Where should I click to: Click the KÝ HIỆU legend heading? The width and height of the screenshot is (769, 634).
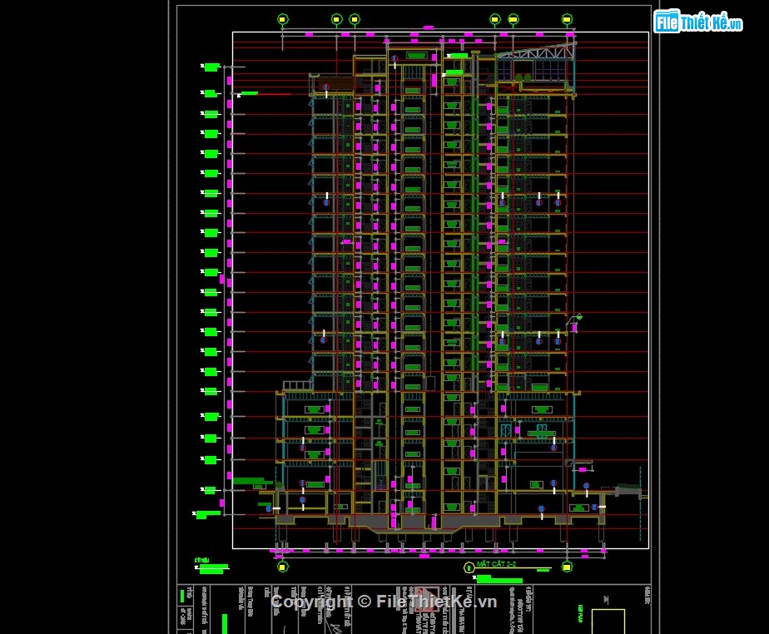pos(200,560)
